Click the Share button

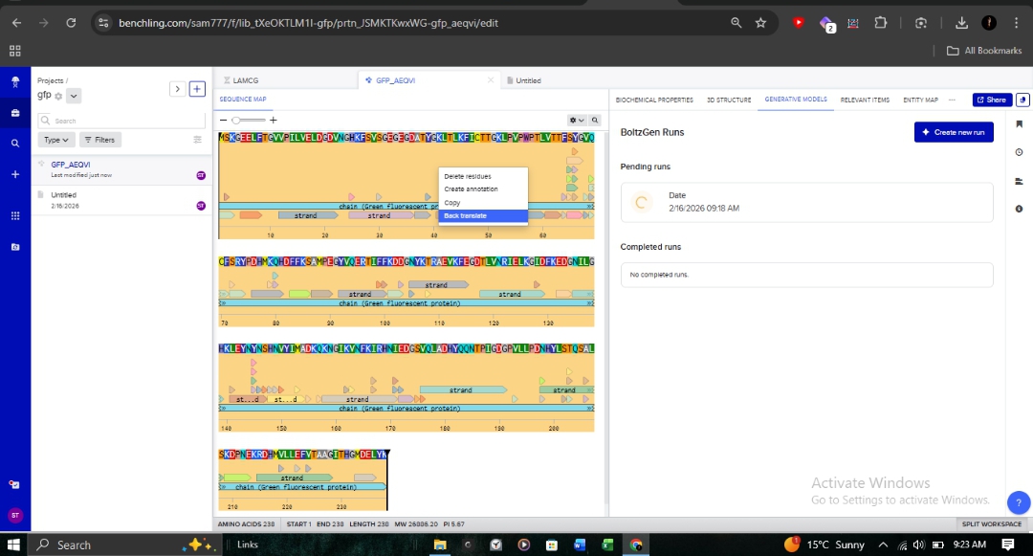992,100
